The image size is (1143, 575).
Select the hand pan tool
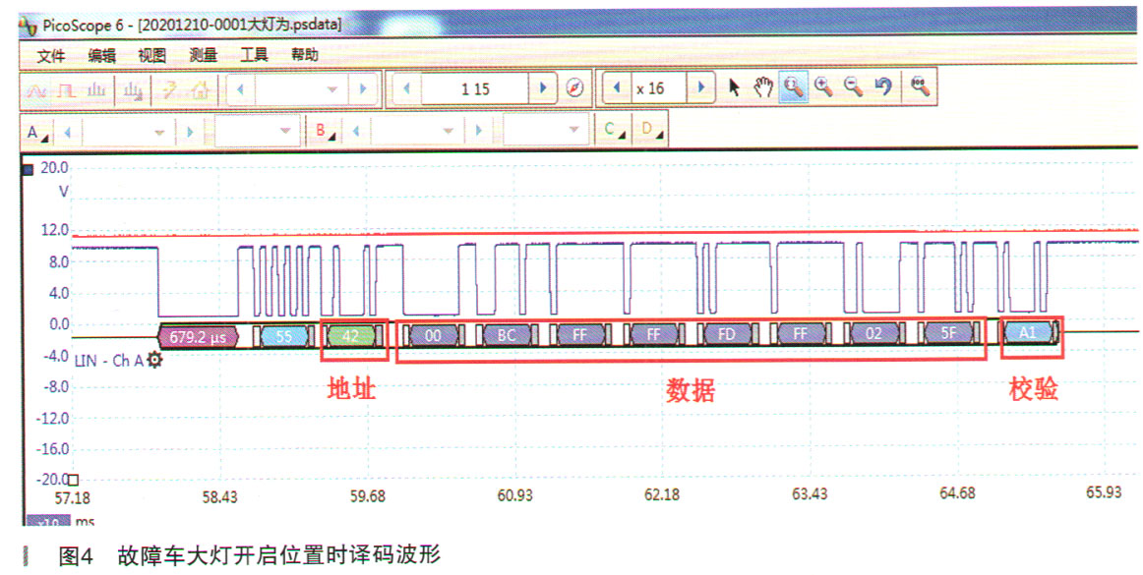[763, 88]
